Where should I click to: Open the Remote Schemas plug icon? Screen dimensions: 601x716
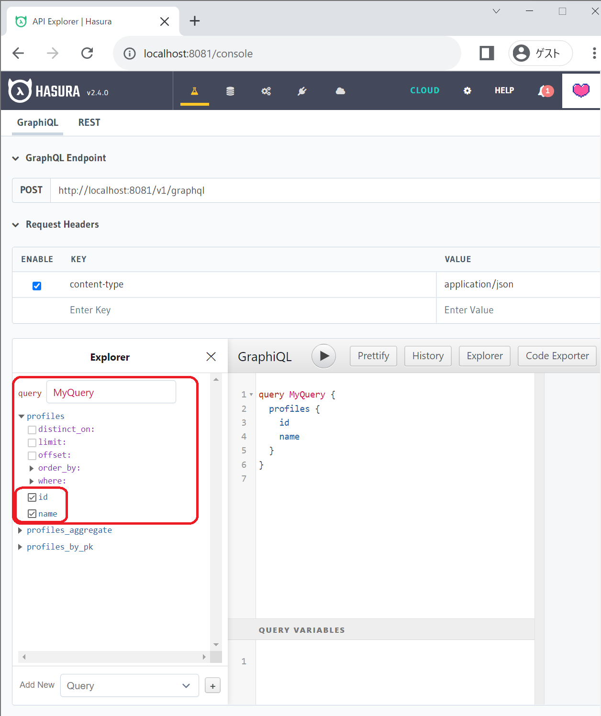302,91
